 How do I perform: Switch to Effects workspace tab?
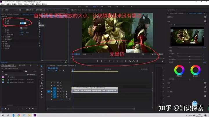[x=102, y=7]
